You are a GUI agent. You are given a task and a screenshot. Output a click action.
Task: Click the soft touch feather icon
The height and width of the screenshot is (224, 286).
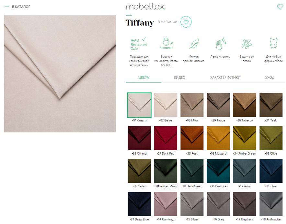click(x=194, y=44)
